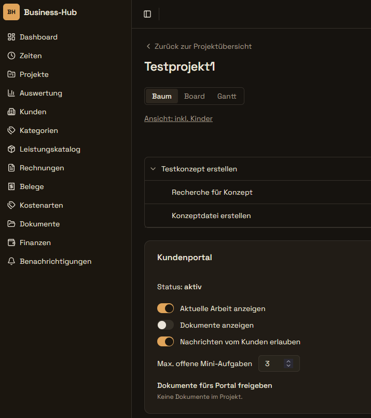
Task: Click the Nachrichten vom Kunden erlauben label
Action: pyautogui.click(x=240, y=342)
